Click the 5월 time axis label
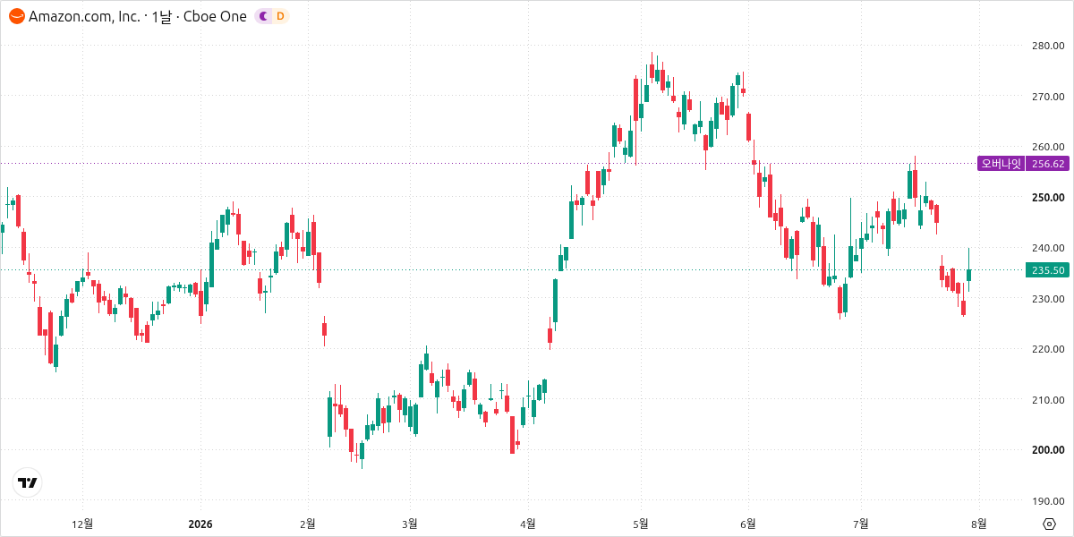Image resolution: width=1074 pixels, height=537 pixels. 640,524
